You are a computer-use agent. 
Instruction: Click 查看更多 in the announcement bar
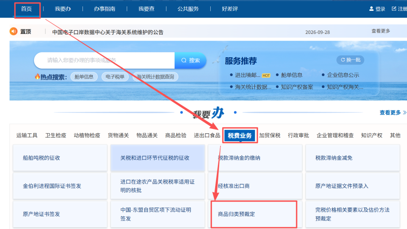(x=381, y=31)
